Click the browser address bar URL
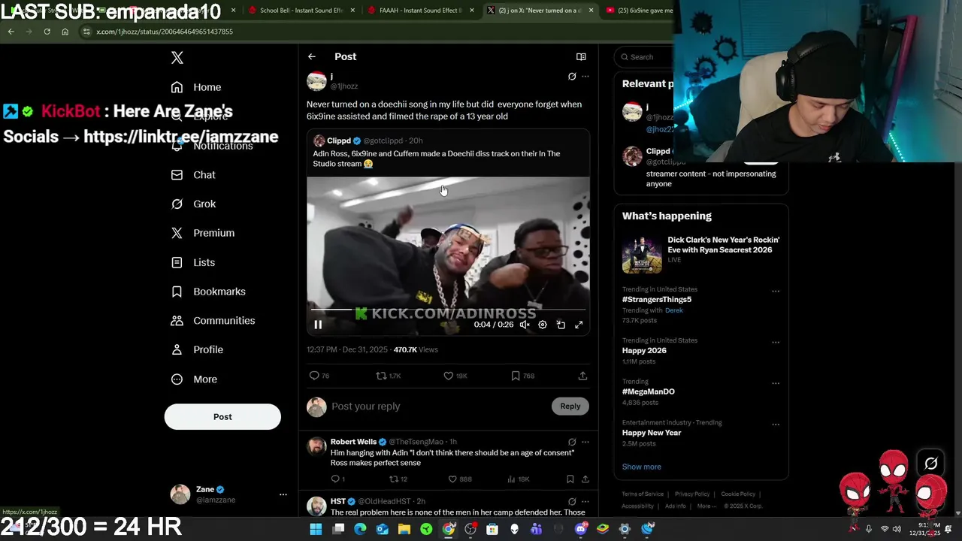The width and height of the screenshot is (962, 541). (x=165, y=32)
